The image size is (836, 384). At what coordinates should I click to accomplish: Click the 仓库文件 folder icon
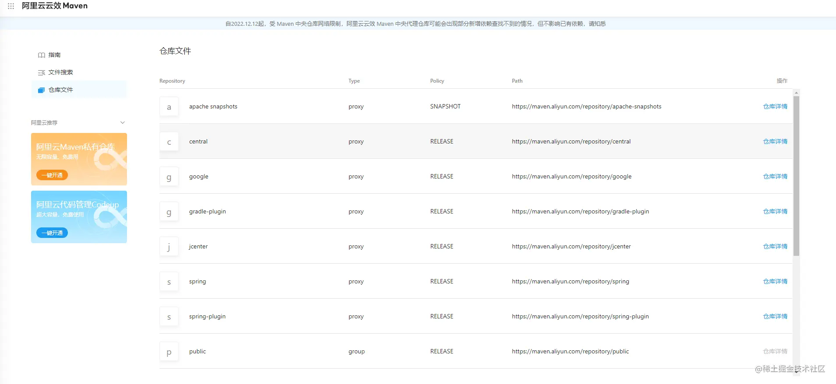coord(42,90)
